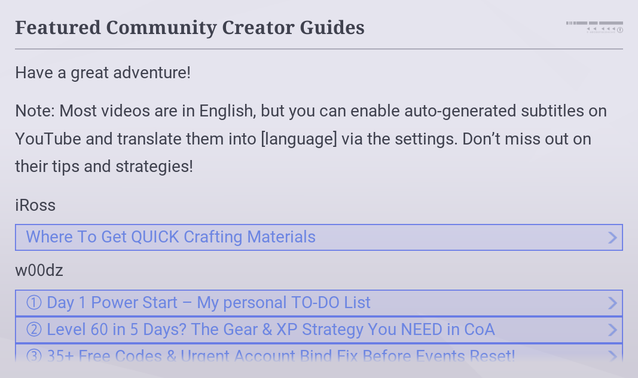The image size is (638, 378).
Task: Click the small circular icon ending the header ornament
Action: [x=619, y=30]
